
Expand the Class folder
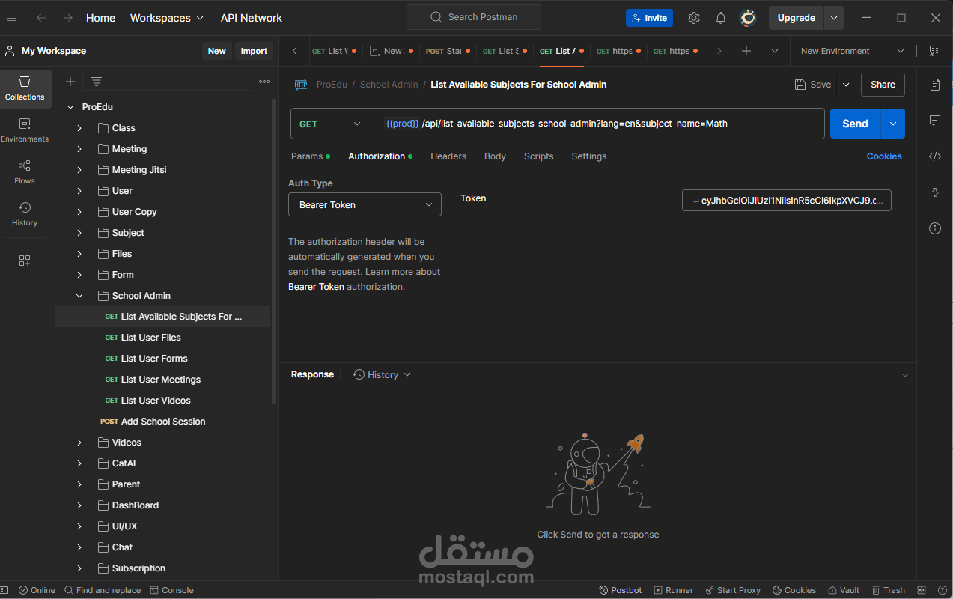tap(79, 128)
